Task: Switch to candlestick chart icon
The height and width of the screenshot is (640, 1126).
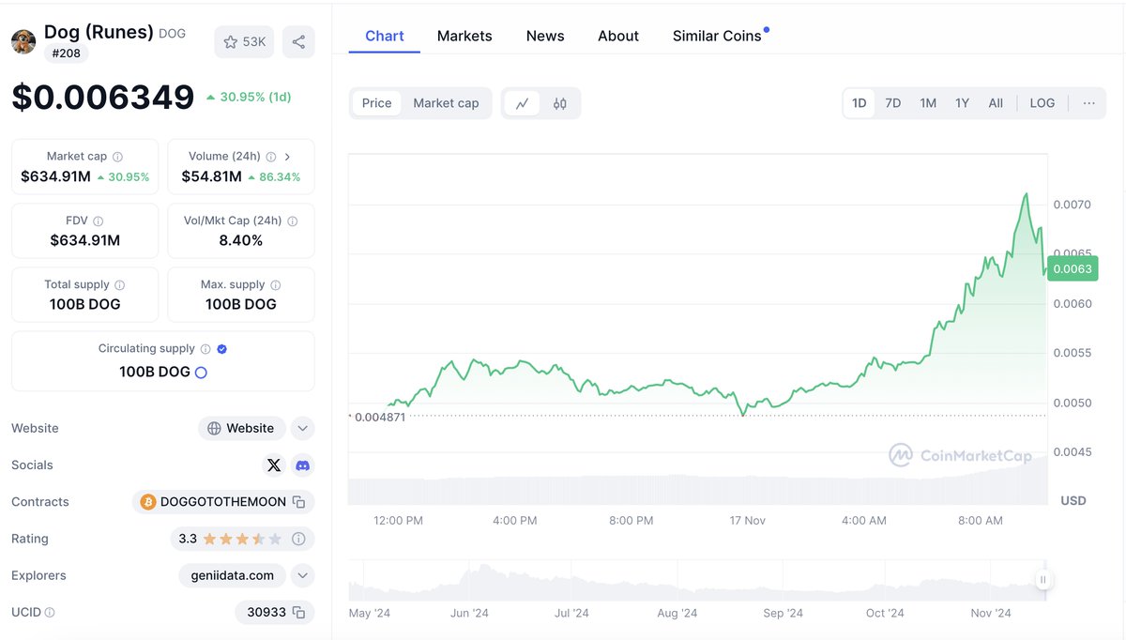Action: [560, 103]
